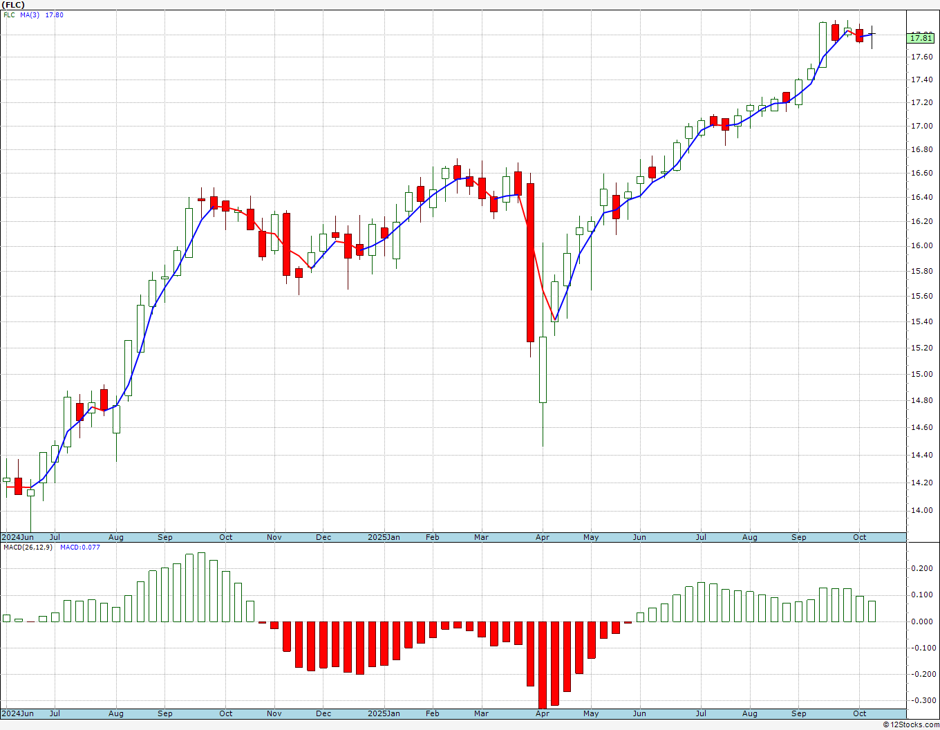This screenshot has height=730, width=940.
Task: Click 2025Jan on the MACD panel date axis
Action: point(384,713)
